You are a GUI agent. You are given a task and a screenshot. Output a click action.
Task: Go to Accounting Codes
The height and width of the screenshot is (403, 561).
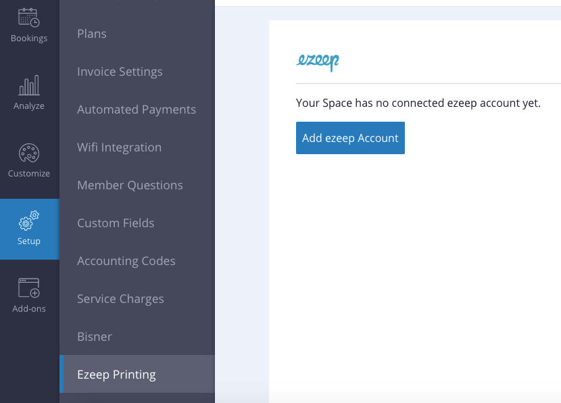click(x=126, y=261)
